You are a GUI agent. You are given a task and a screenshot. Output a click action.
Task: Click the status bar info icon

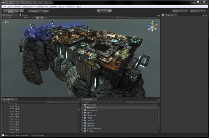(x=3, y=135)
